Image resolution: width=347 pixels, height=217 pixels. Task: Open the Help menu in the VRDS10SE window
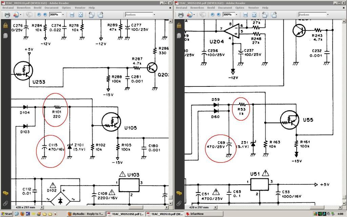pos(265,8)
